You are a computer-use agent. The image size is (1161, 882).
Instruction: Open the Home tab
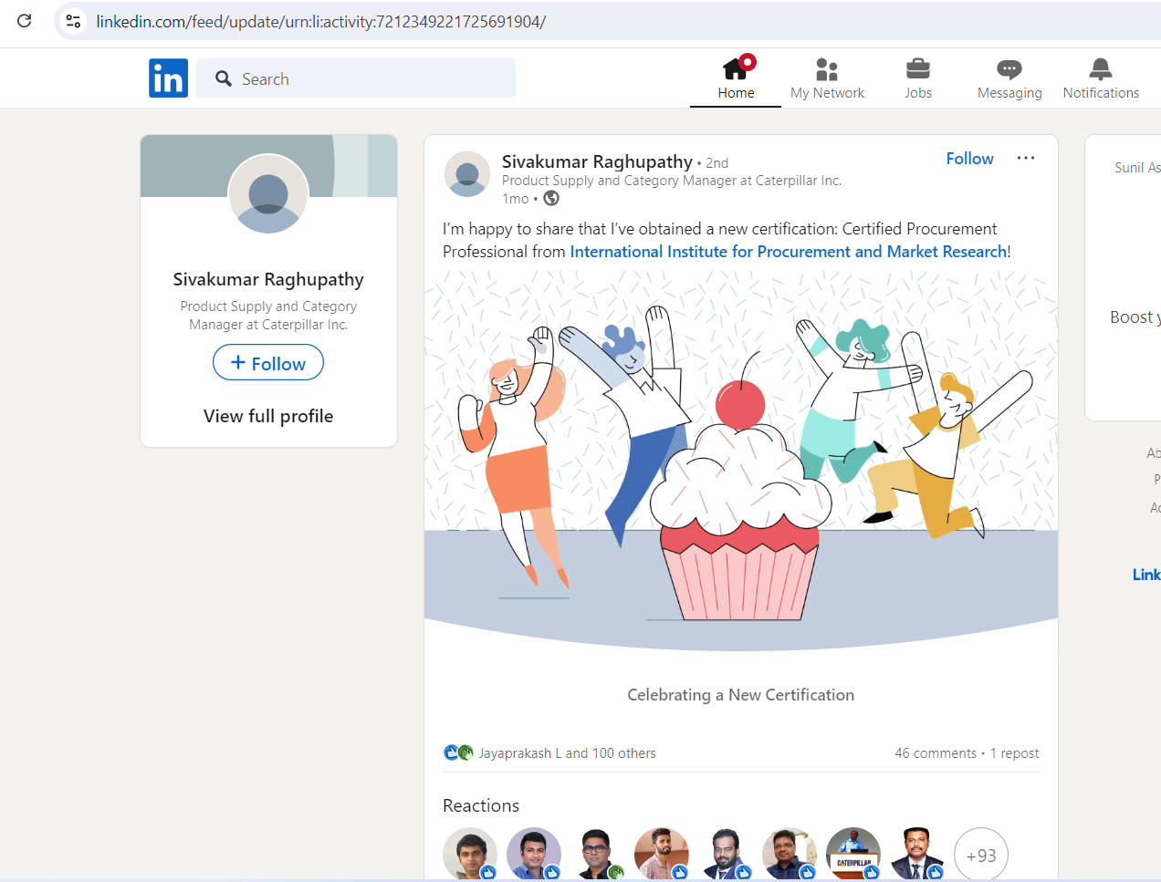(736, 78)
